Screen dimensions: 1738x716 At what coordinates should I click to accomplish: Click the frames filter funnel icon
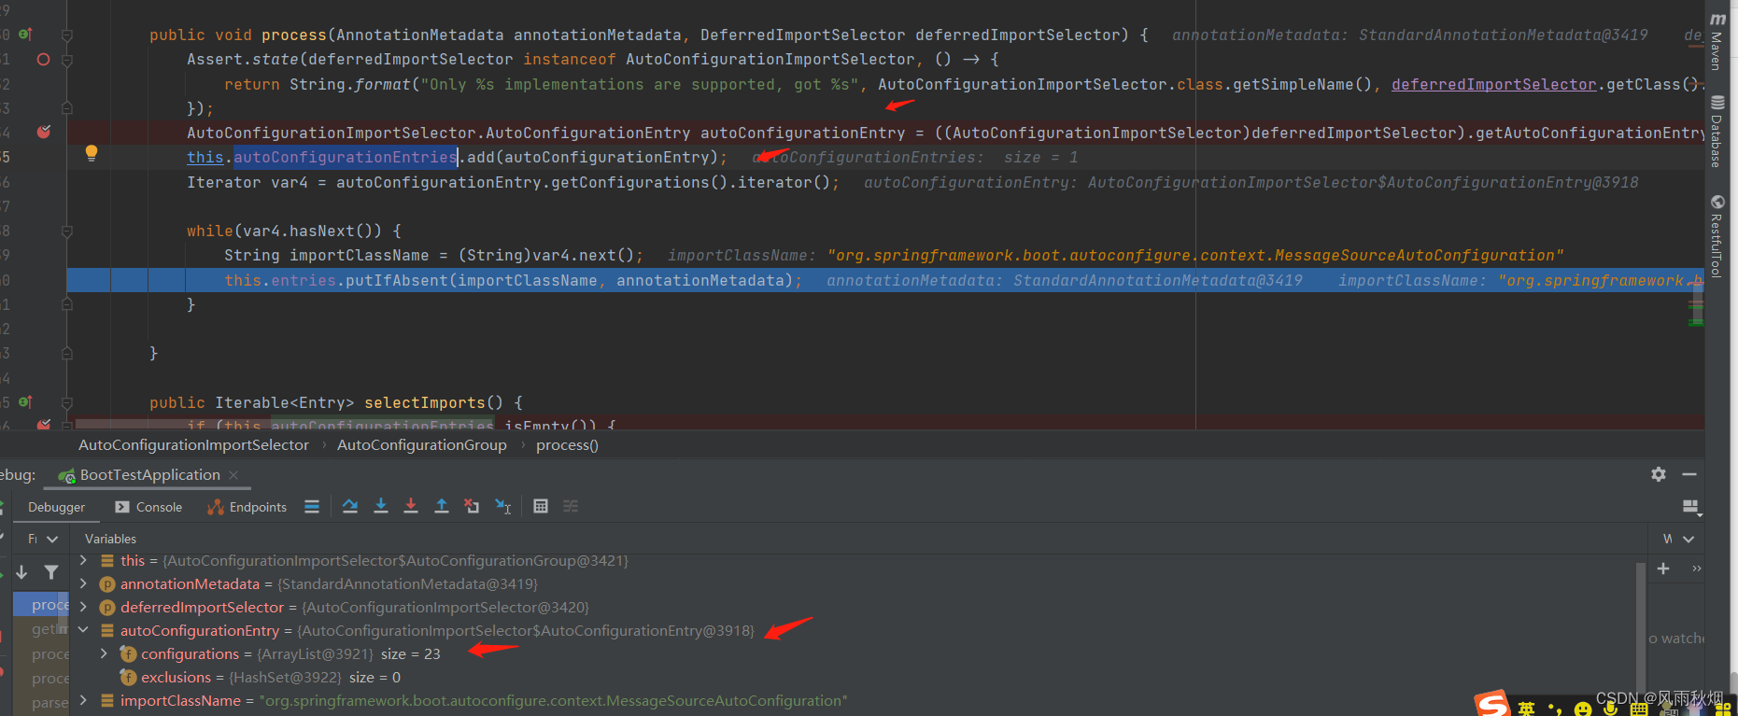(x=51, y=572)
